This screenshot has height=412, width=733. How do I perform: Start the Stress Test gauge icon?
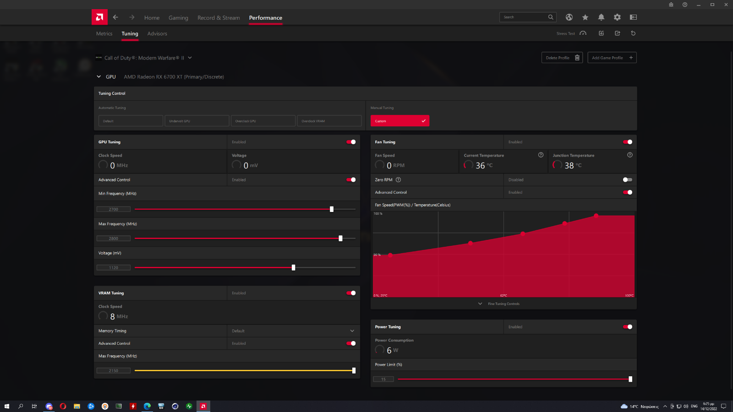[583, 33]
